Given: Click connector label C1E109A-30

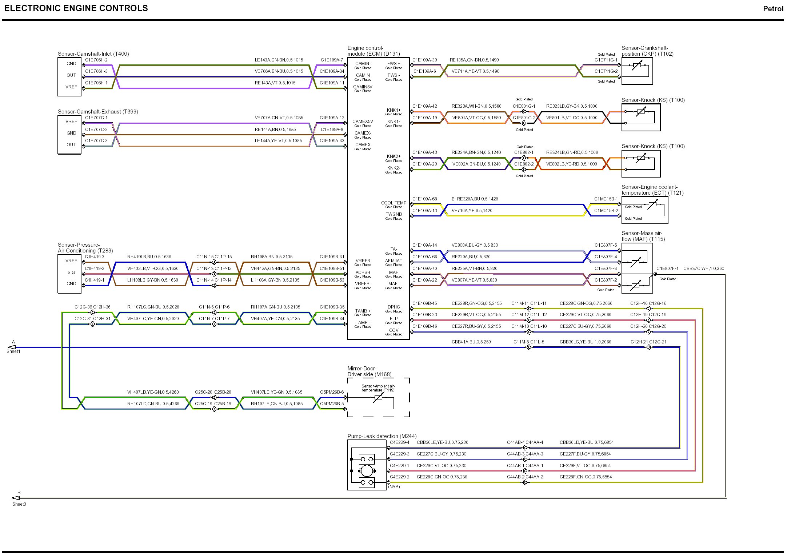Looking at the screenshot, I should [424, 60].
